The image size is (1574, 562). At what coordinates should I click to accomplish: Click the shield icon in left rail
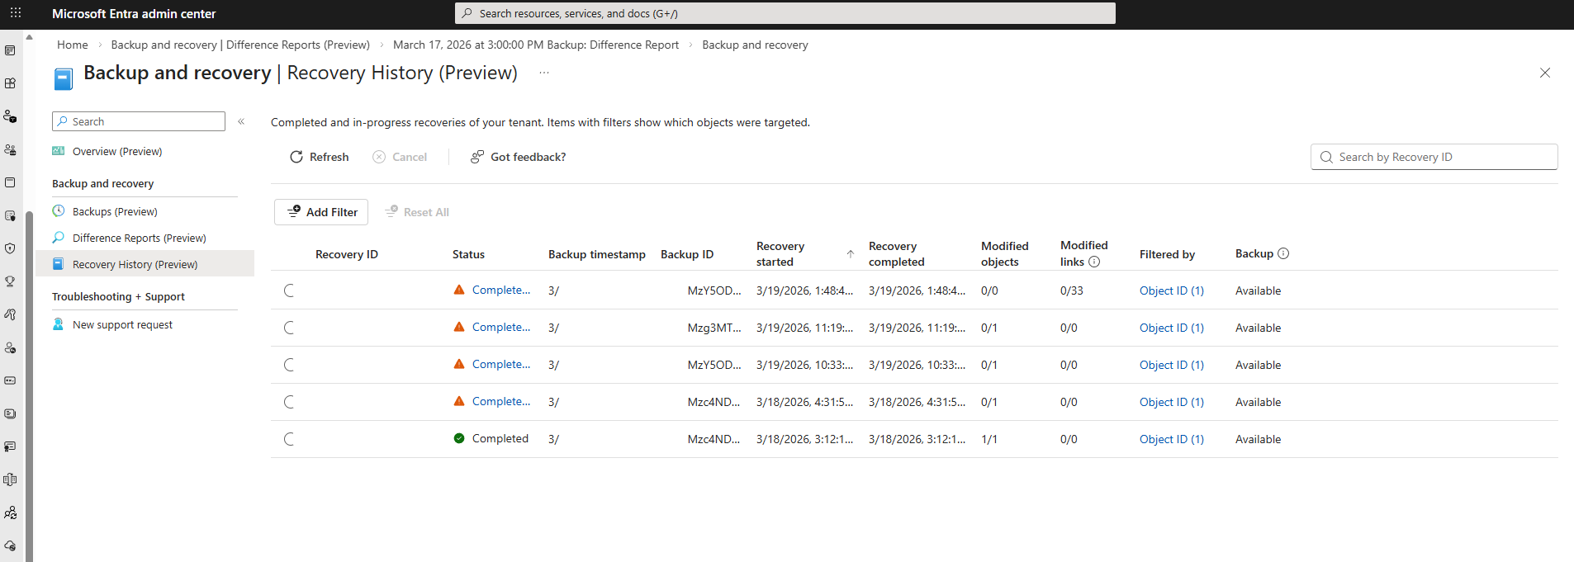[10, 248]
